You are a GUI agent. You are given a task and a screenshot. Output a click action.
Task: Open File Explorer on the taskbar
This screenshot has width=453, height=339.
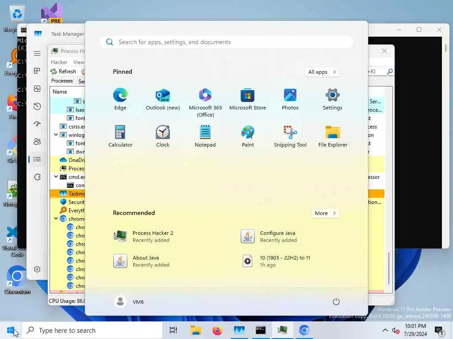coord(196,330)
